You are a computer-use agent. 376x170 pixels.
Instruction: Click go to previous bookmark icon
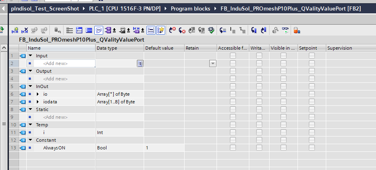pos(263,30)
